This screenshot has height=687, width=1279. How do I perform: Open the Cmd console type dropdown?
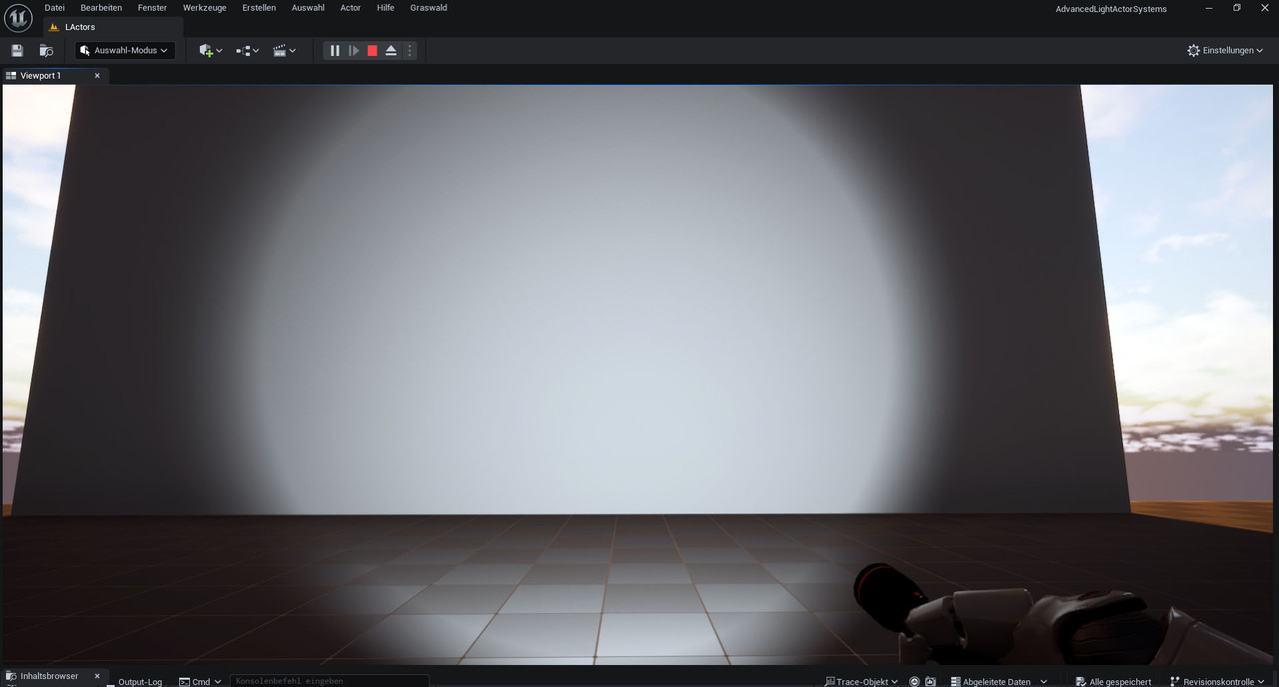tap(200, 682)
